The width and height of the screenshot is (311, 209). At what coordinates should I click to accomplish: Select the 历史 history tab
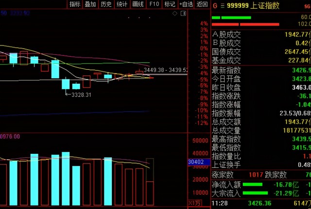106,4
